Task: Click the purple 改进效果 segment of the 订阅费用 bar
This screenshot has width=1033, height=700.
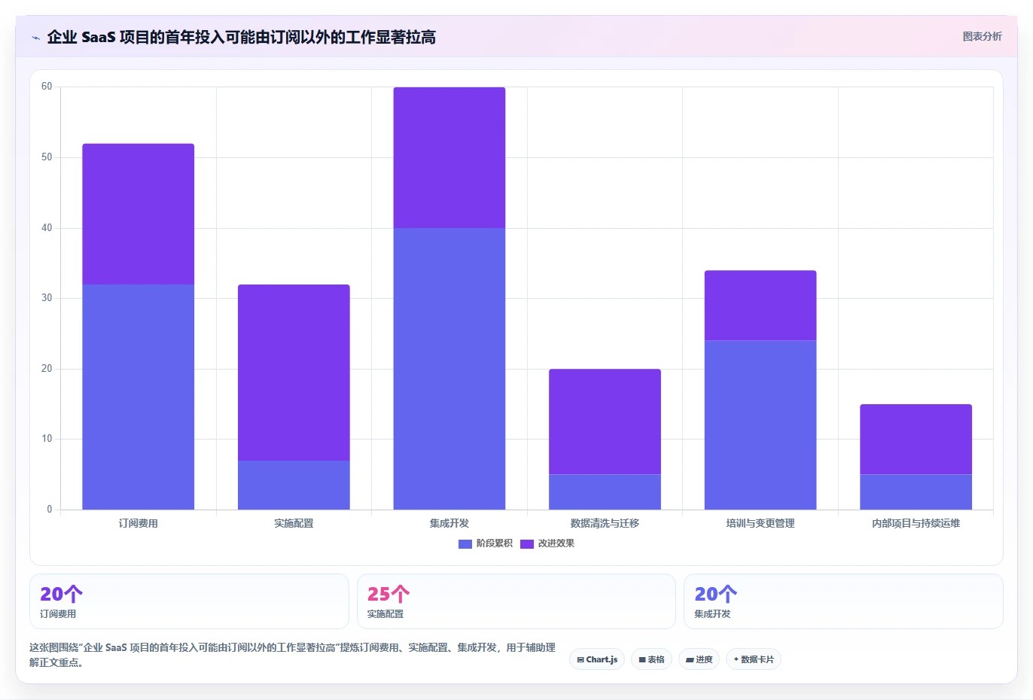Action: pos(139,214)
